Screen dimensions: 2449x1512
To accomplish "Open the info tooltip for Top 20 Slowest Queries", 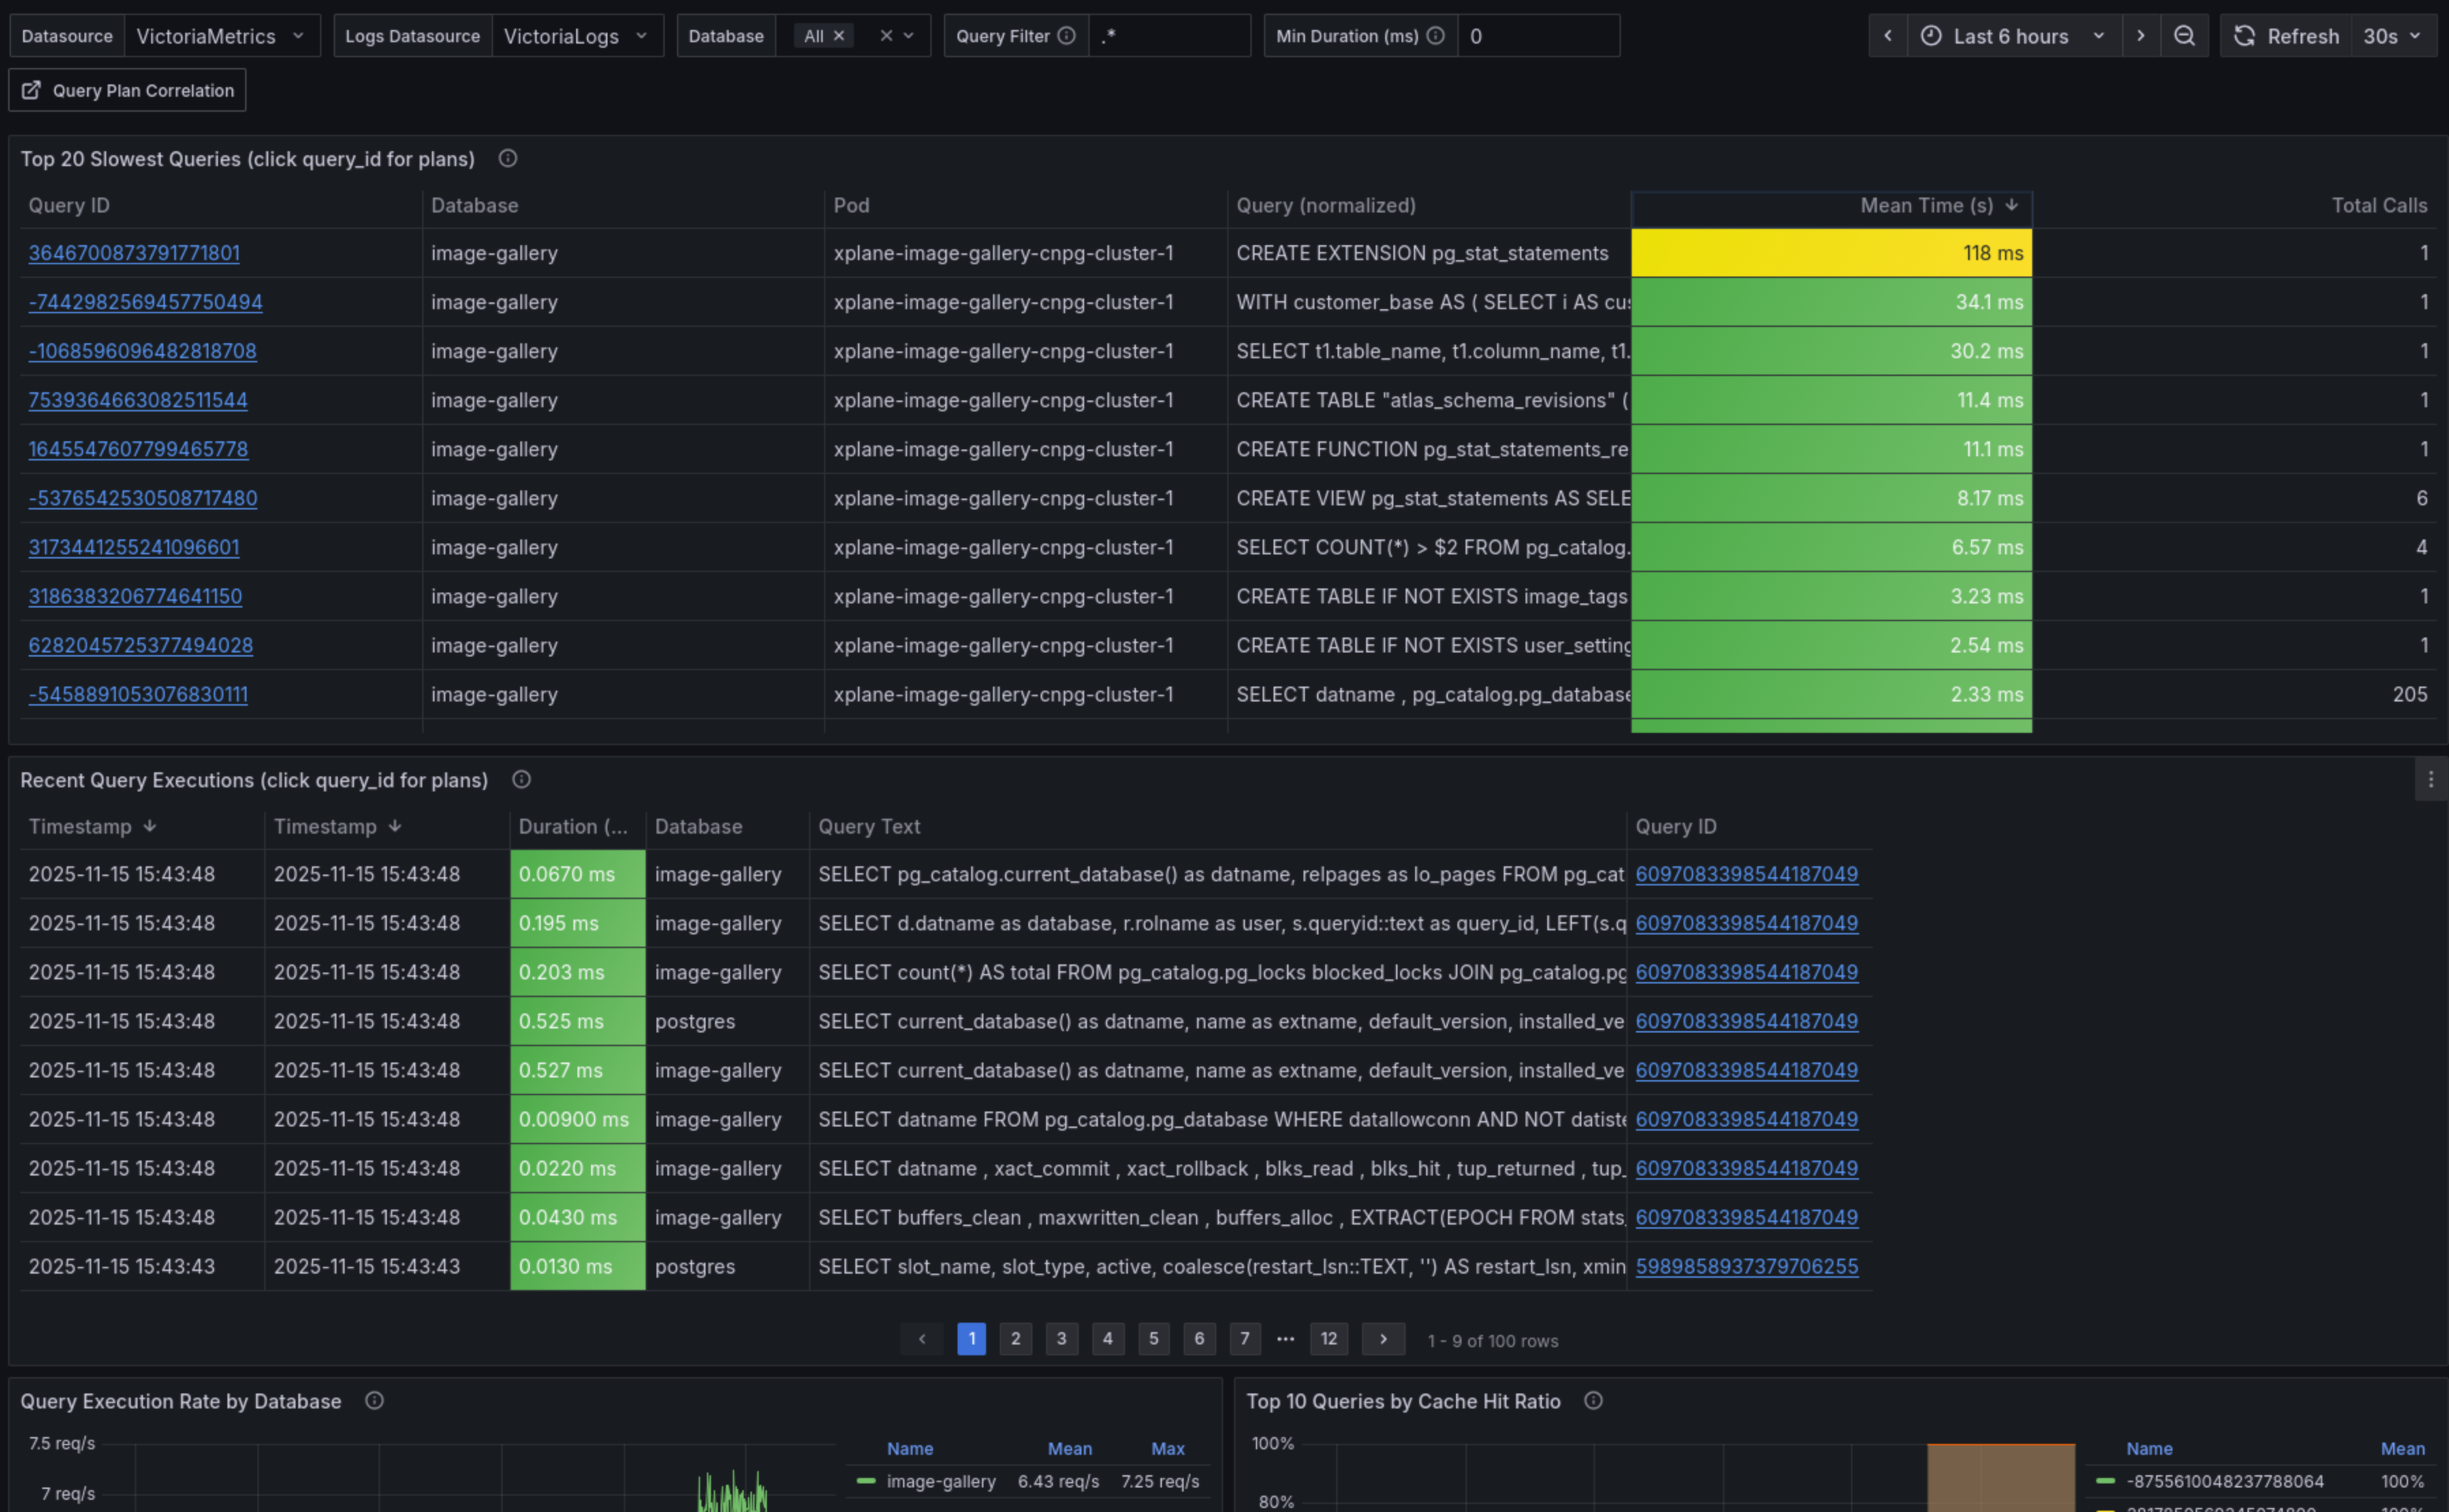I will click(x=508, y=158).
